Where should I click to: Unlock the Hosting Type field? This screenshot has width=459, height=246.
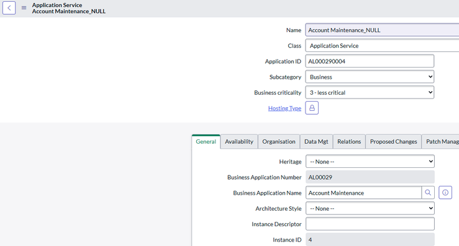click(x=312, y=108)
